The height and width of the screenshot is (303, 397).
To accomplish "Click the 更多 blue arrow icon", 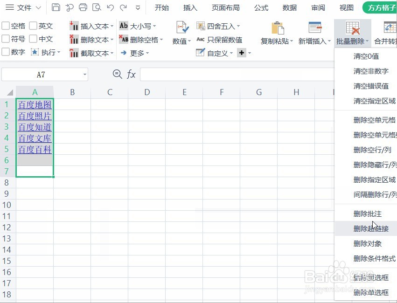I will coord(124,53).
